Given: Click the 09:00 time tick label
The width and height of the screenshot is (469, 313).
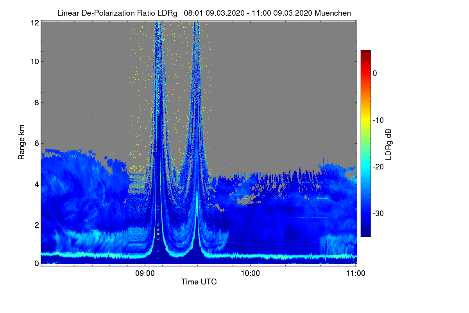Looking at the screenshot, I should pos(145,273).
